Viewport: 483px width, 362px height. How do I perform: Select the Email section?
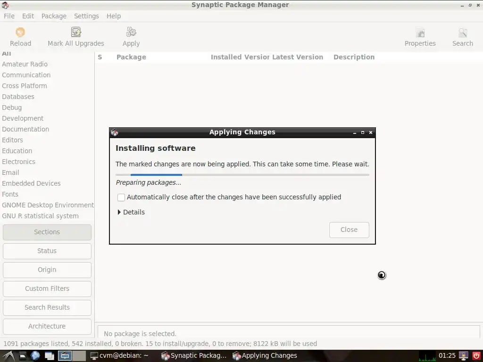point(10,173)
